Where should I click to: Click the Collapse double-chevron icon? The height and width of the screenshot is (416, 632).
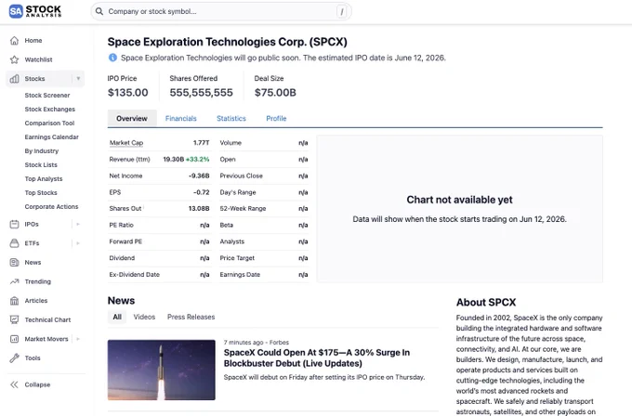point(15,384)
